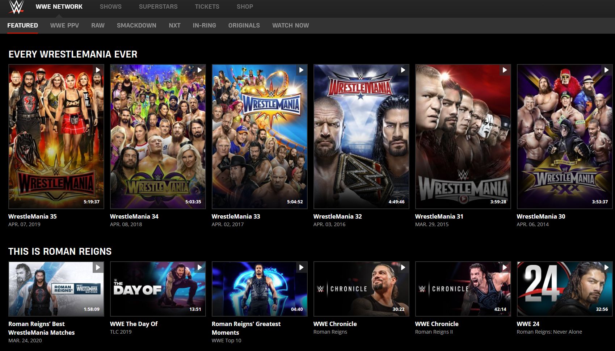This screenshot has height=351, width=615.
Task: Click WWE Chronicle title of the 42:14 episode
Action: coord(437,324)
